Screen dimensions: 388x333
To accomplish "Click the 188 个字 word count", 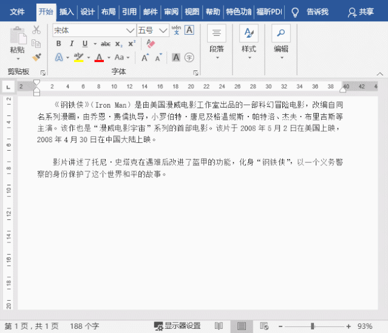I will [x=84, y=326].
